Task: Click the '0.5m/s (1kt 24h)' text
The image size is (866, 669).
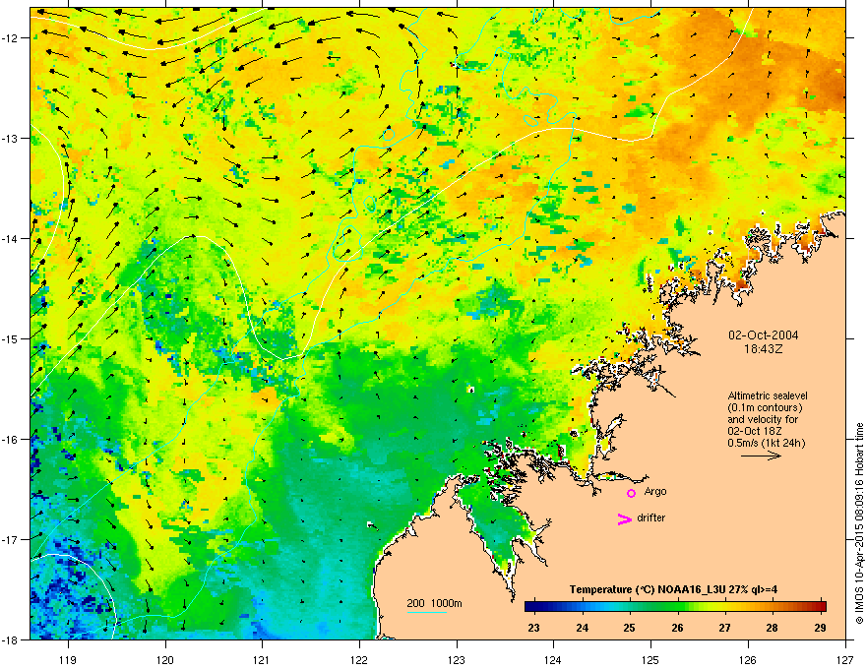Action: [x=767, y=443]
